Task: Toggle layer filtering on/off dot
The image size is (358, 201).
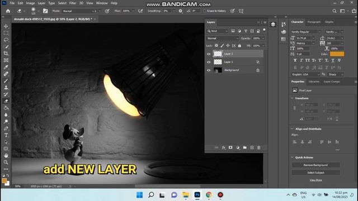Action: (264, 30)
